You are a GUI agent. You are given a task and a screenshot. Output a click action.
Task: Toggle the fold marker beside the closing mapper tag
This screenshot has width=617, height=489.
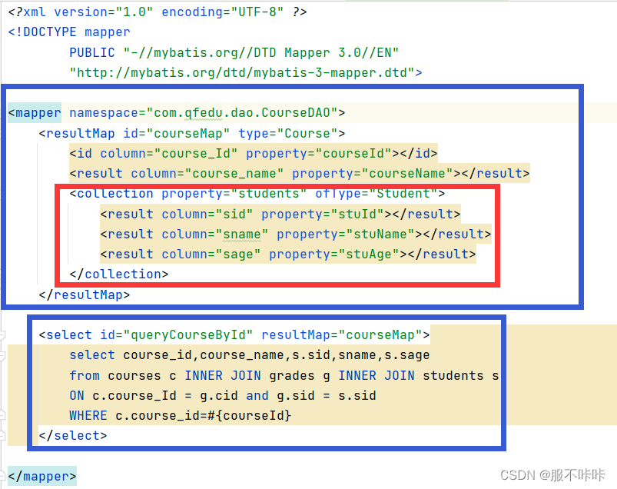pos(2,477)
